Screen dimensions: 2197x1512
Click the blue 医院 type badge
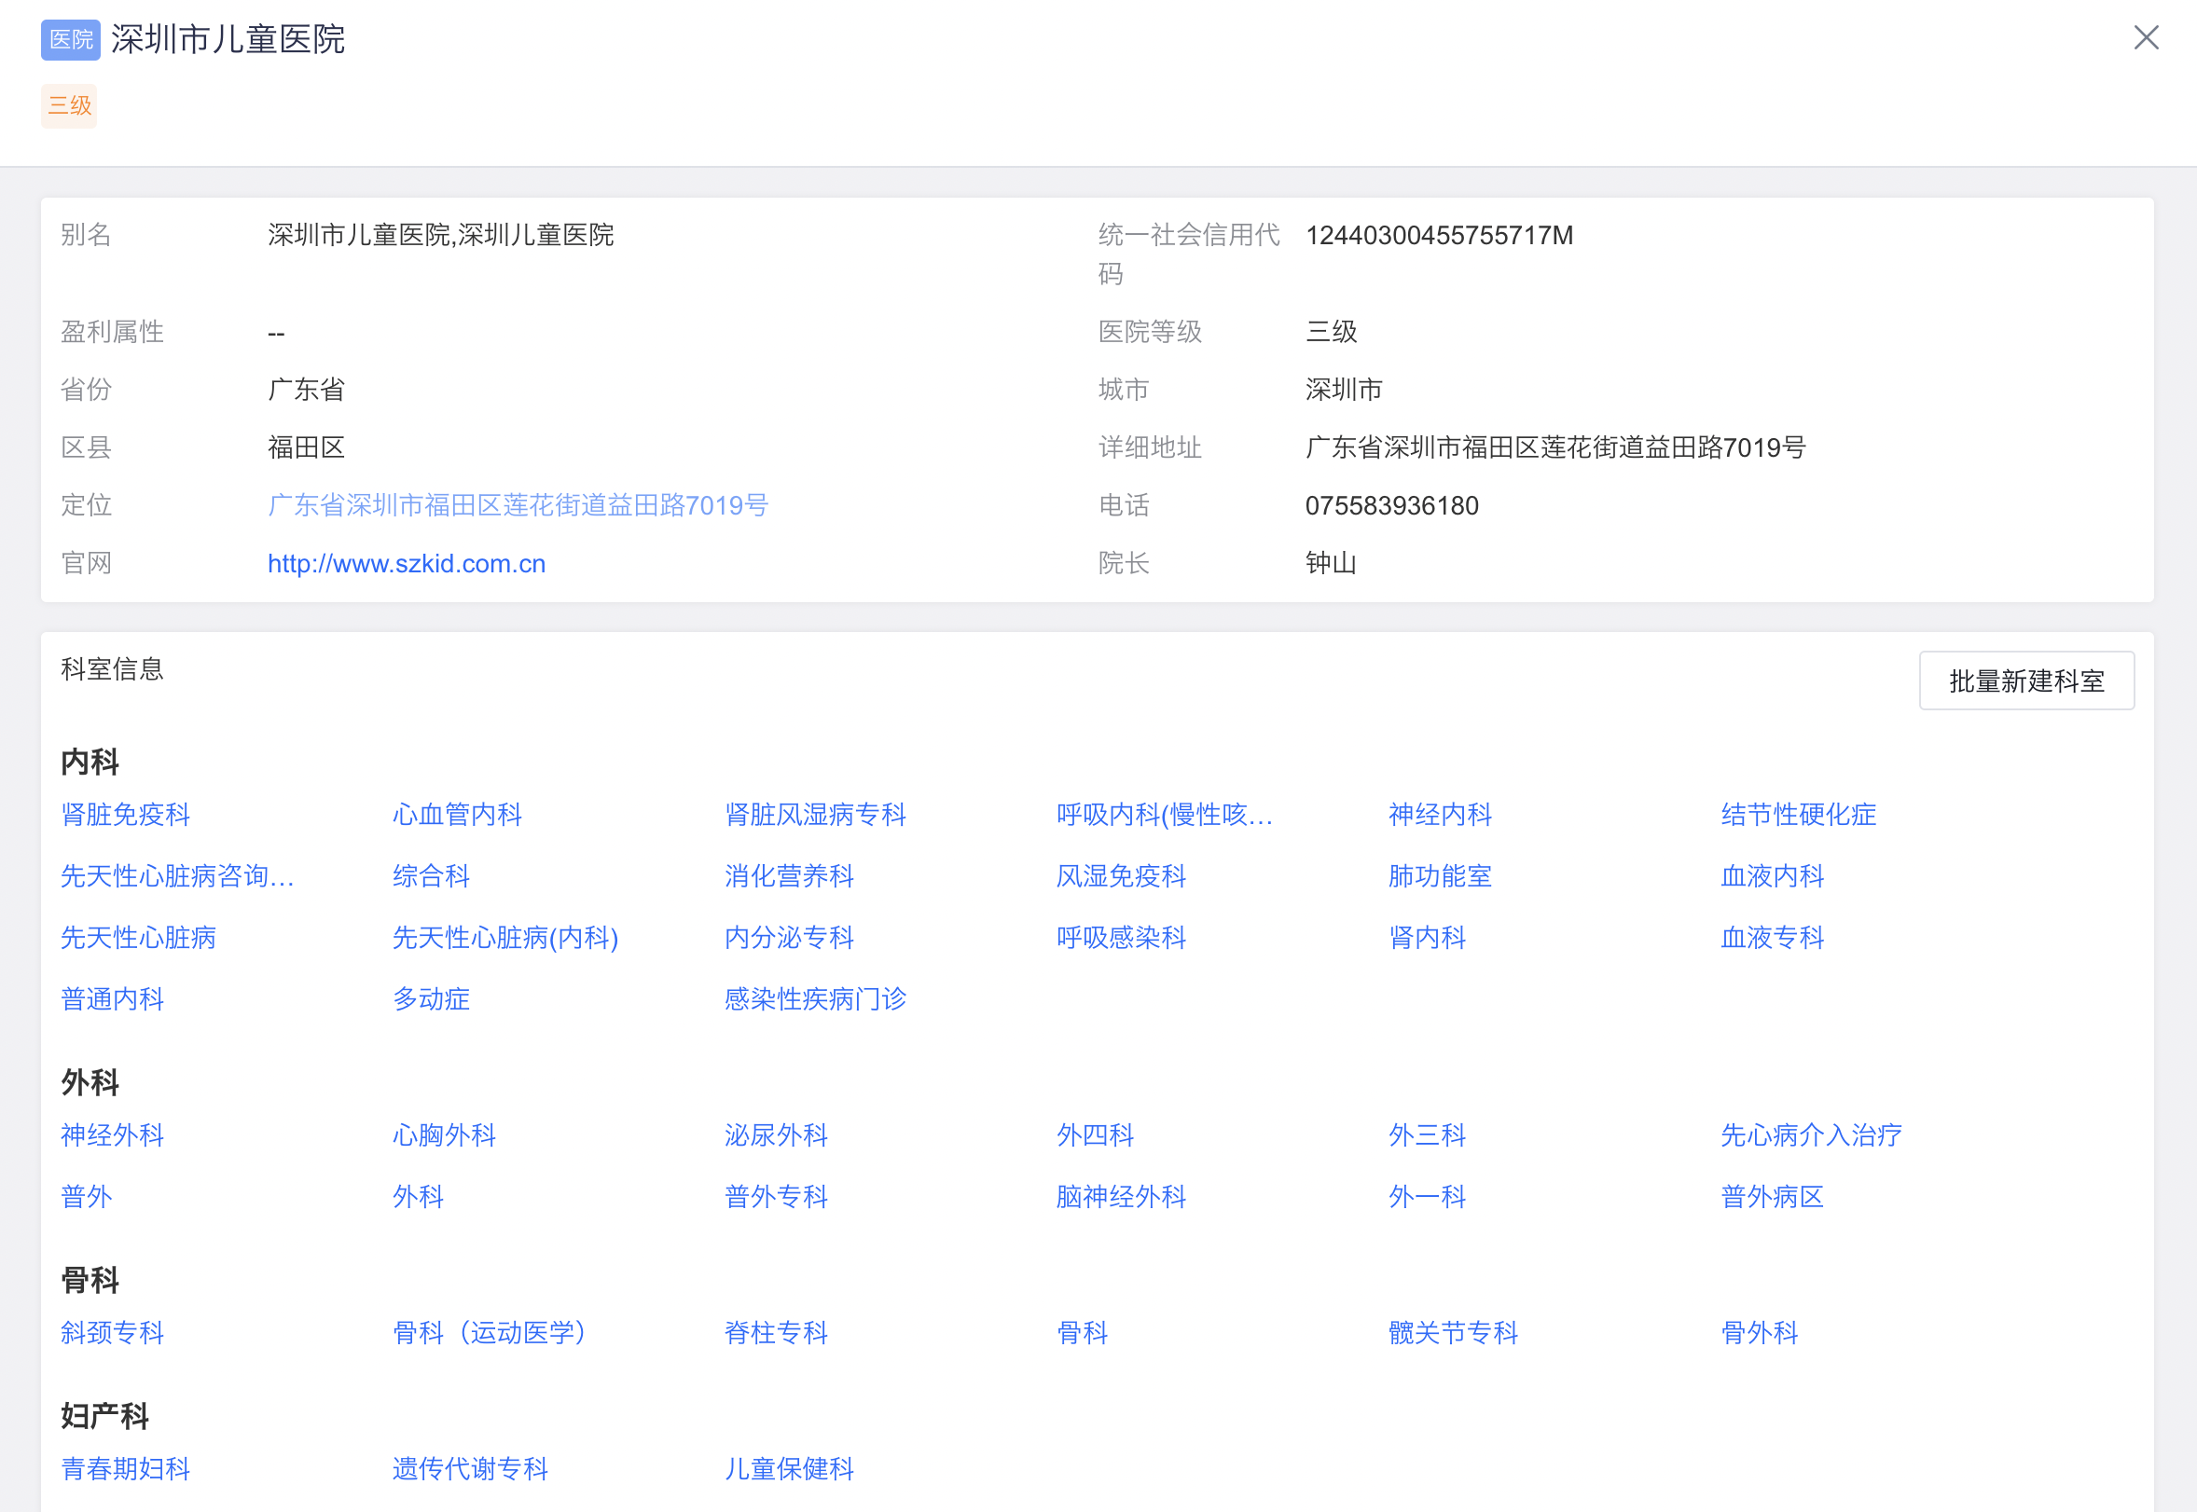(x=71, y=40)
